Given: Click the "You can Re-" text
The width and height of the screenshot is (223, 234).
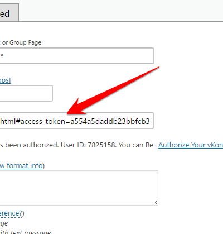Looking at the screenshot, I should (x=137, y=145).
